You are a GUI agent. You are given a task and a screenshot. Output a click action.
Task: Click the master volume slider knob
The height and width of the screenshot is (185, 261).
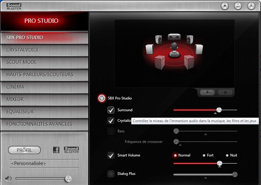tap(68, 179)
